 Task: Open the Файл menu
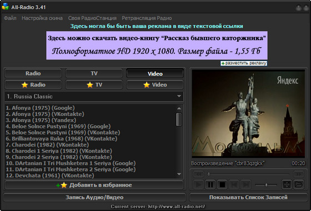(10, 18)
